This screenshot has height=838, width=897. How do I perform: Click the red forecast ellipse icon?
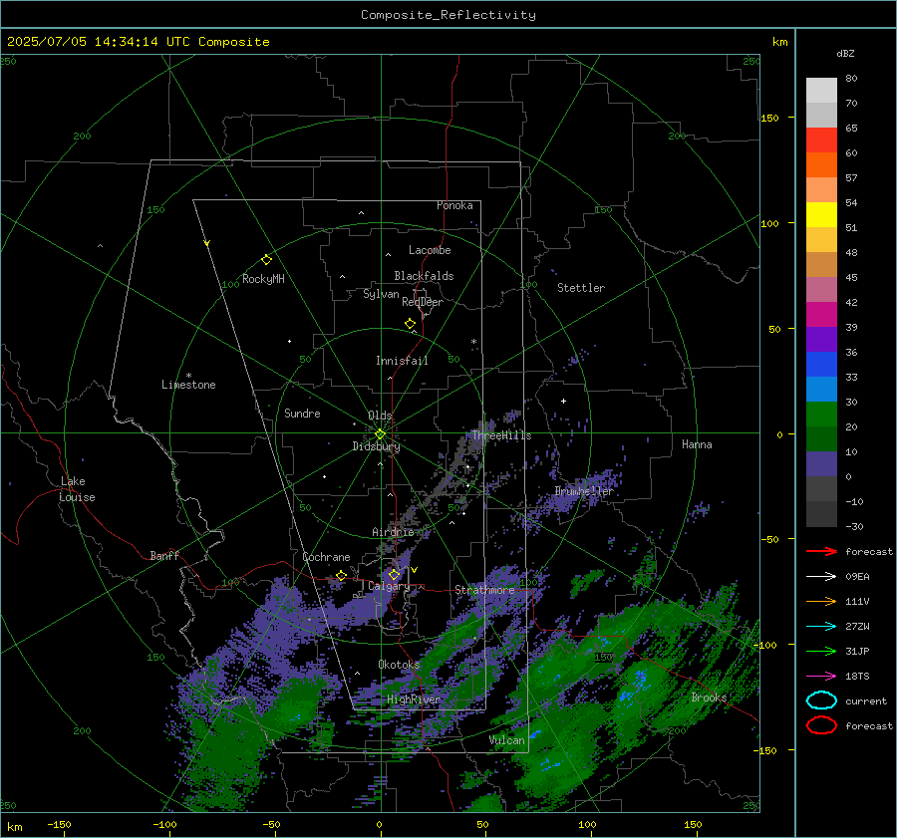(x=821, y=725)
